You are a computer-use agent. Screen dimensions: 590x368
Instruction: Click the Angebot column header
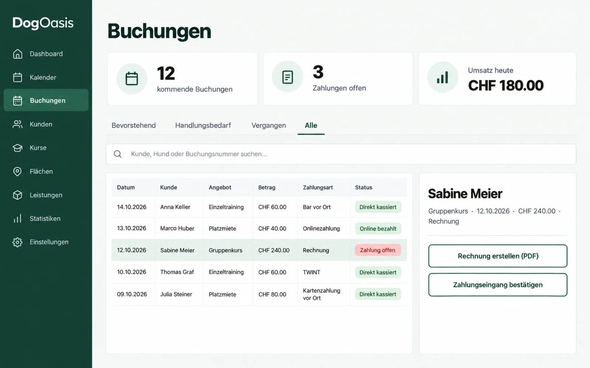[x=220, y=187]
